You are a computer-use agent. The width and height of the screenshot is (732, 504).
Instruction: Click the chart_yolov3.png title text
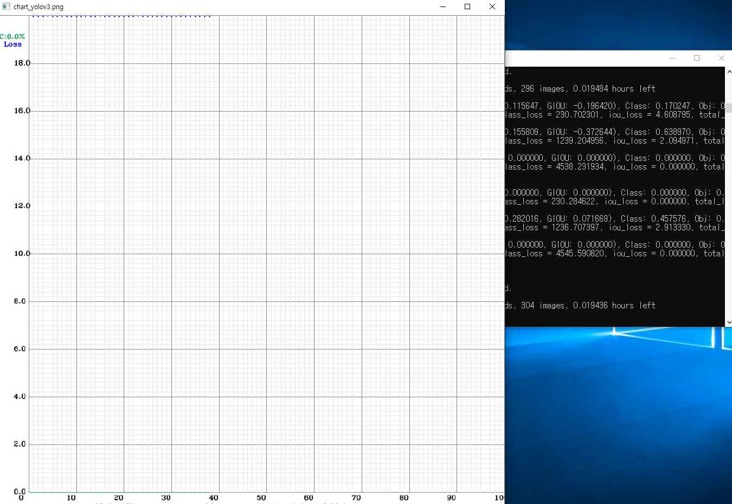(x=38, y=7)
